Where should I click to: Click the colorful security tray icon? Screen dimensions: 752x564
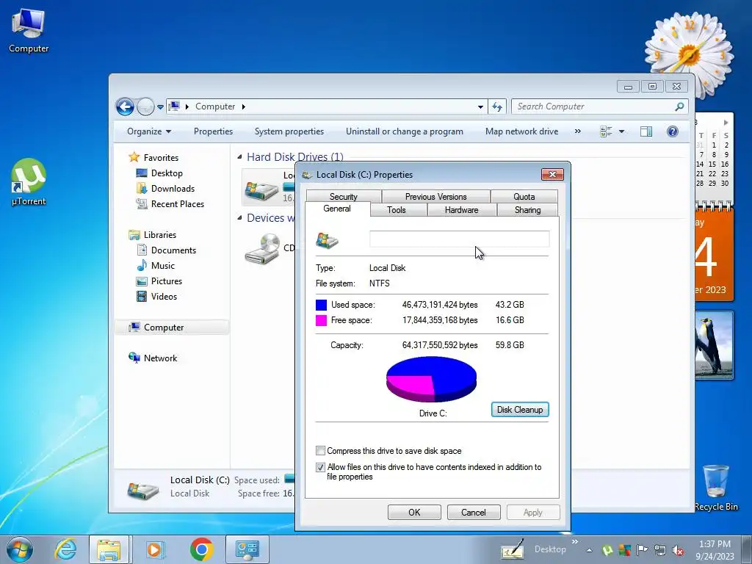(x=625, y=550)
